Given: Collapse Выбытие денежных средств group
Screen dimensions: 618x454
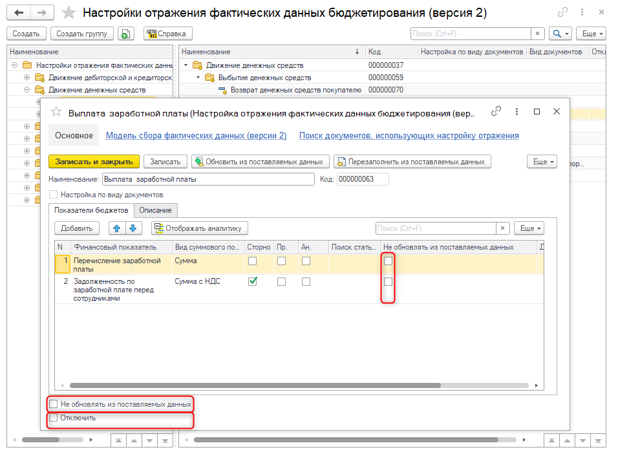Looking at the screenshot, I should [x=198, y=78].
